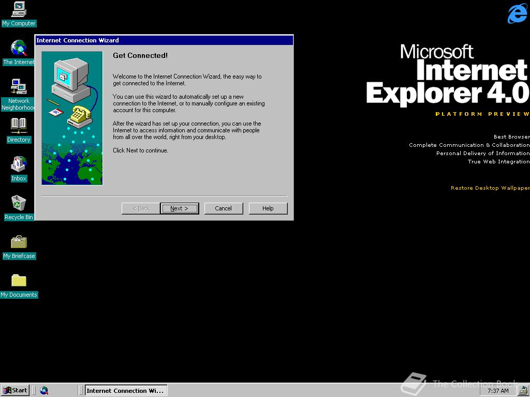Screen dimensions: 530x397
Task: Click the Internet Connection Wizard title bar
Action: (x=164, y=40)
